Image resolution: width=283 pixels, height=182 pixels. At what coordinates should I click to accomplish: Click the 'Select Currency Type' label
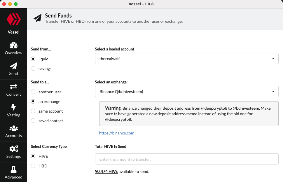[x=49, y=146]
